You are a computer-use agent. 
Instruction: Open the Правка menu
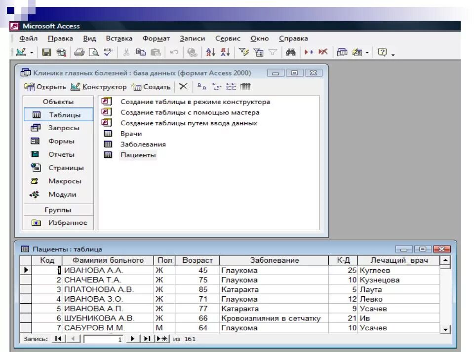click(60, 38)
